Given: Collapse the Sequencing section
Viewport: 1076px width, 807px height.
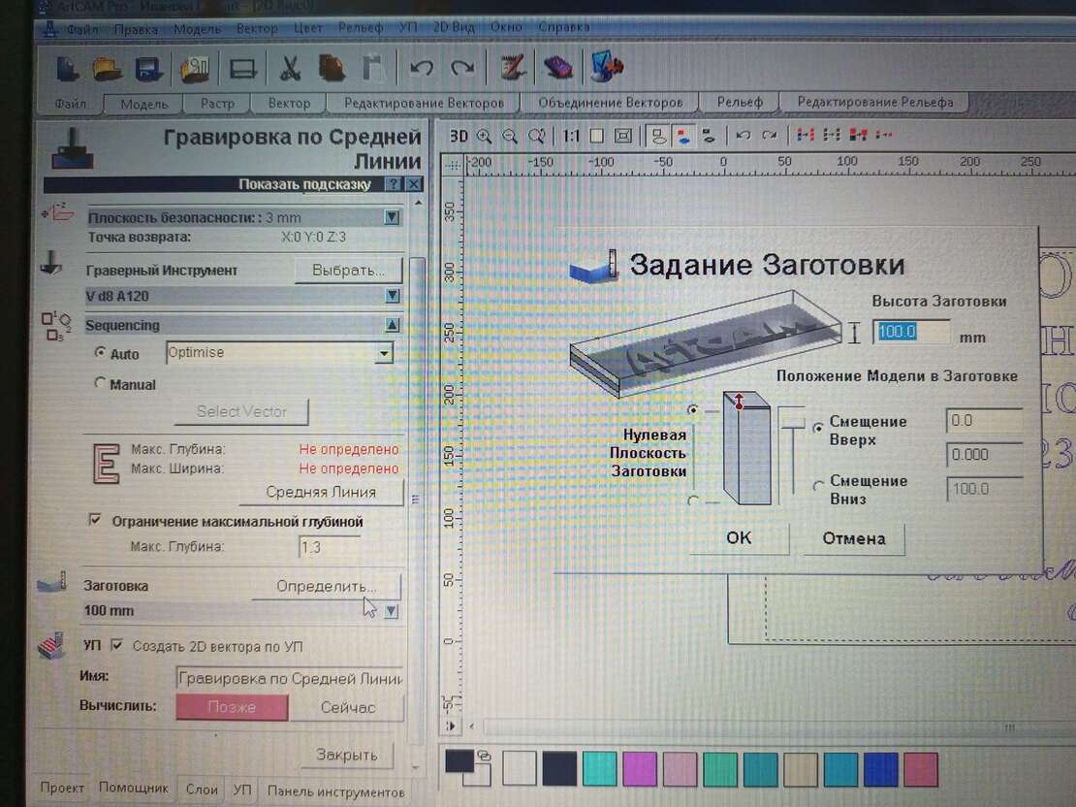Looking at the screenshot, I should click(x=392, y=325).
